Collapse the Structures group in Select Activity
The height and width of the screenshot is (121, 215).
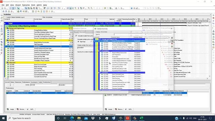tap(99, 73)
